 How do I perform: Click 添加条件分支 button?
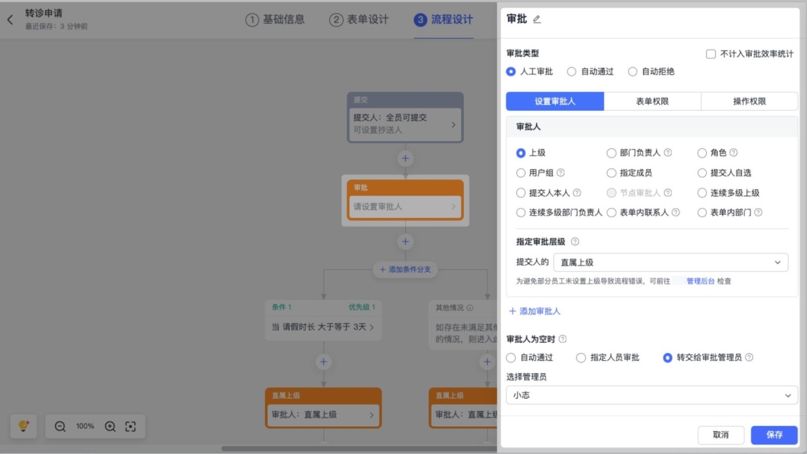pyautogui.click(x=405, y=269)
